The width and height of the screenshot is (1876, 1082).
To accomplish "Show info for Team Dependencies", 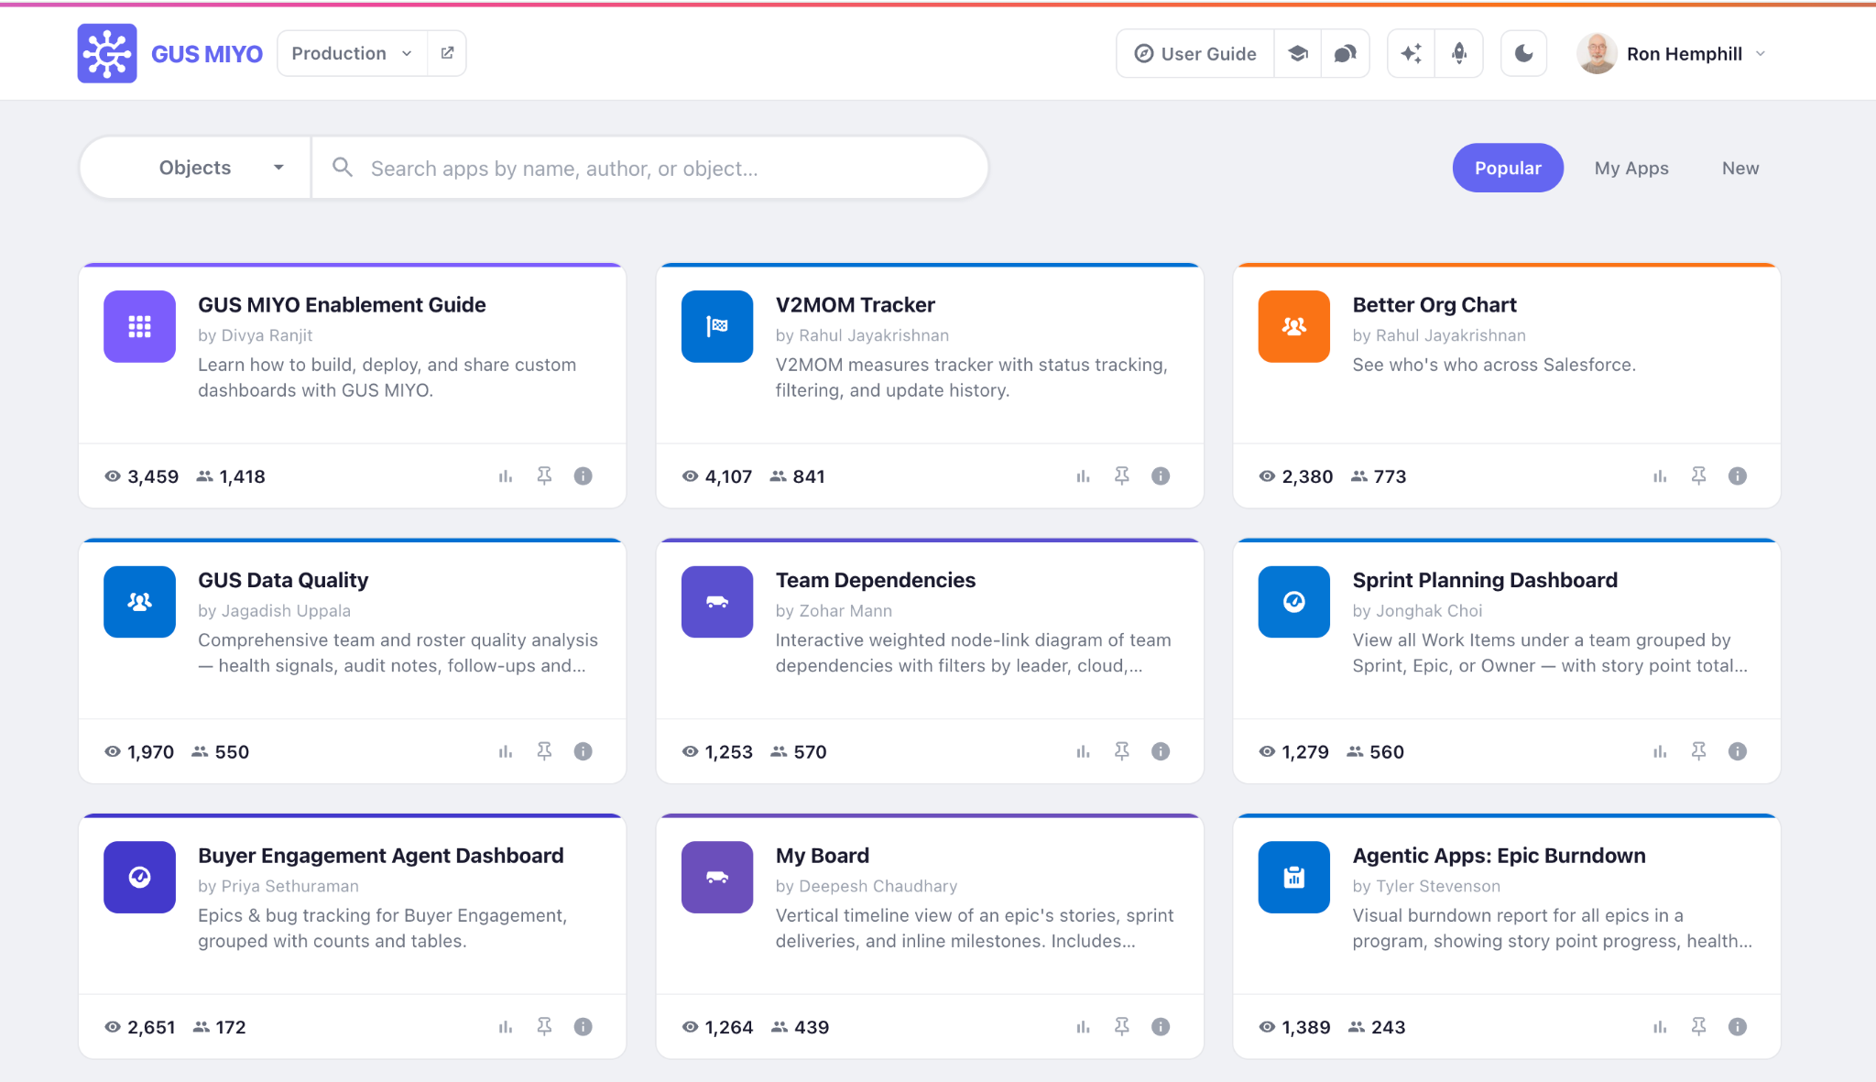I will tap(1161, 751).
